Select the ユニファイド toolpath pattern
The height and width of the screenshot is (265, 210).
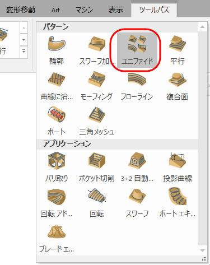click(137, 50)
